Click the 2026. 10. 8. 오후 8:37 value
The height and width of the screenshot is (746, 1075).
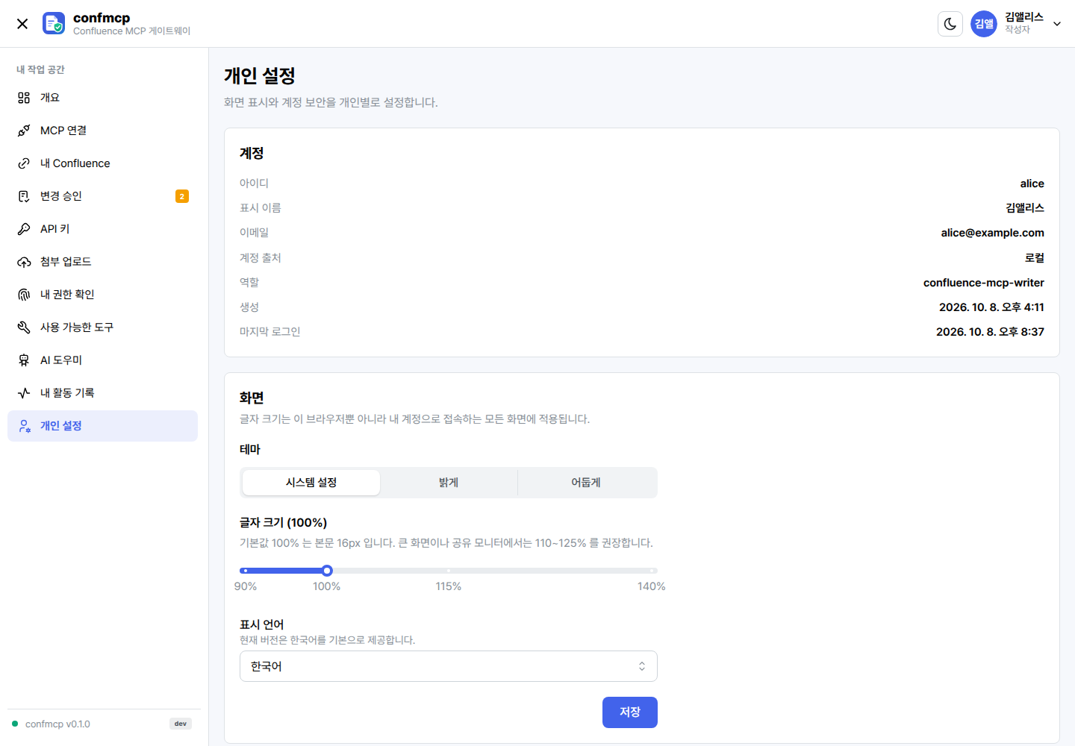(x=990, y=332)
